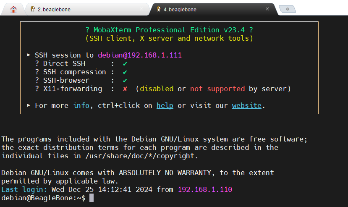This screenshot has height=207, width=348.
Task: Open a new tab with the plus button
Action: 288,9
